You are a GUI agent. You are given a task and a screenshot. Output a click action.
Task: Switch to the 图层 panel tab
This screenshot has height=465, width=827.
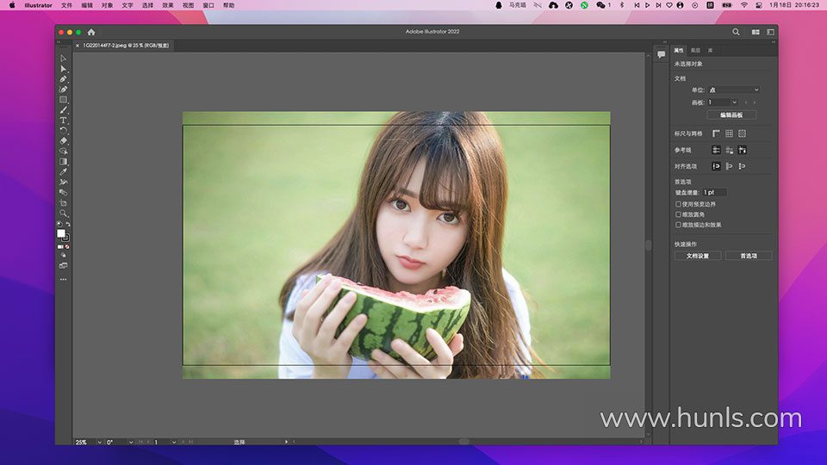tap(696, 51)
